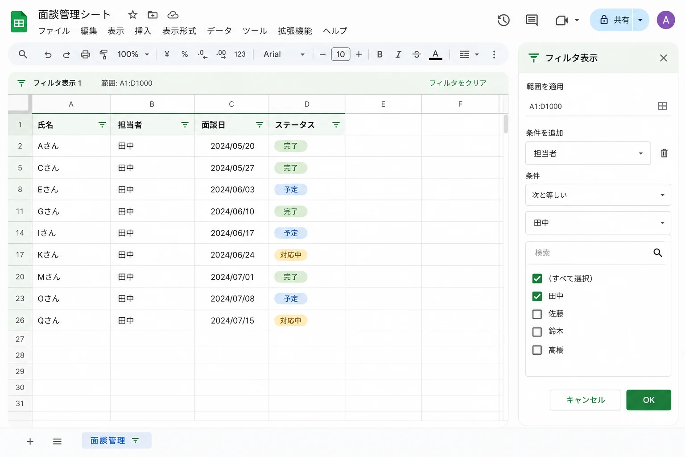685x457 pixels.
Task: Click the font size field 10
Action: point(341,54)
